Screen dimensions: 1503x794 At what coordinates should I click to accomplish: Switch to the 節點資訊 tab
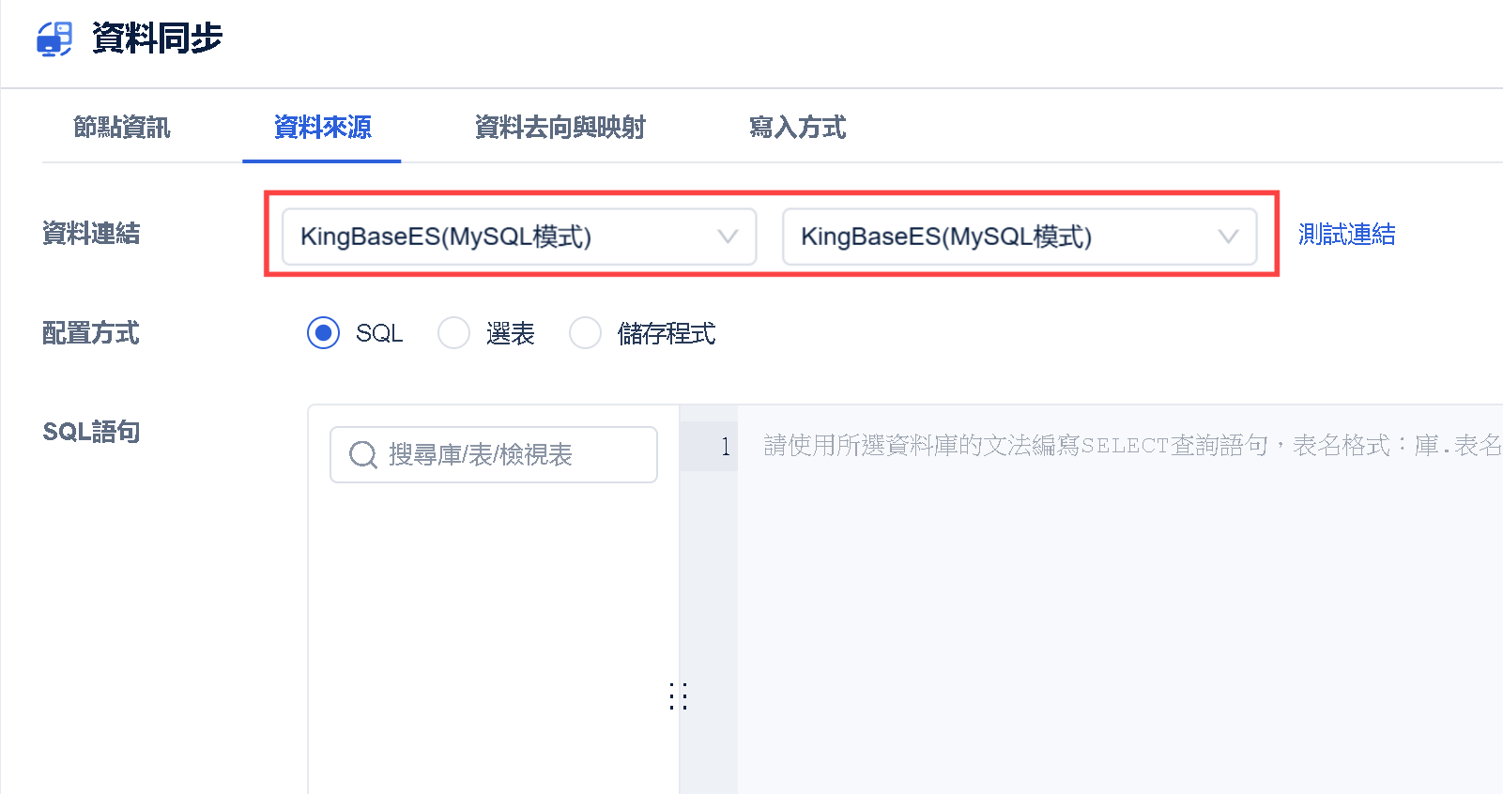[x=122, y=128]
